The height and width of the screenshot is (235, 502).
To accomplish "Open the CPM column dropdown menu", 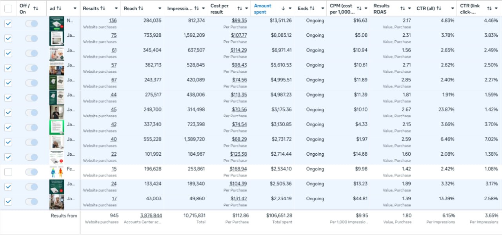I will pos(366,8).
